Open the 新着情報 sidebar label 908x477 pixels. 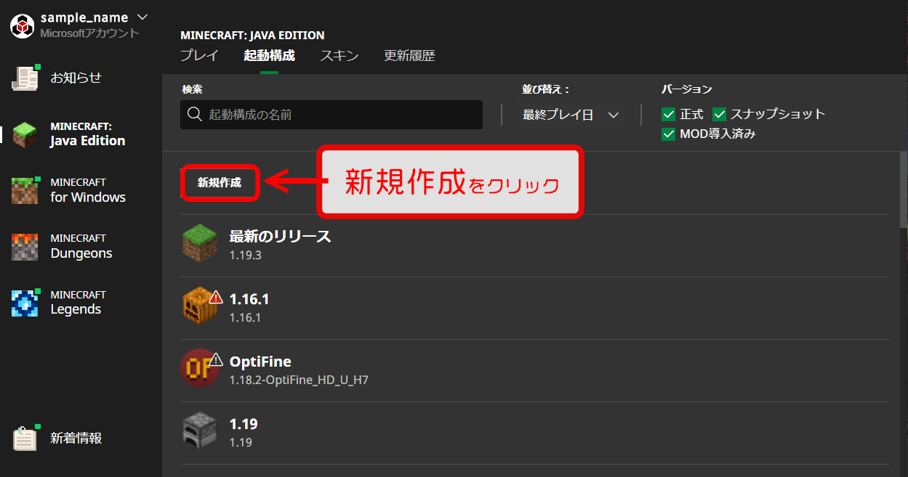(x=76, y=438)
